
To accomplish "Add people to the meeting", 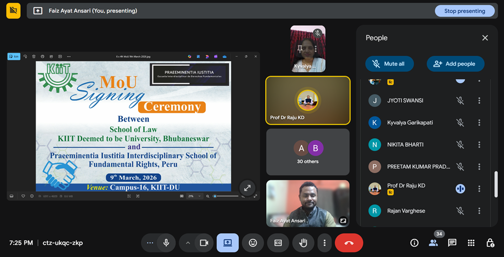I will pos(455,64).
